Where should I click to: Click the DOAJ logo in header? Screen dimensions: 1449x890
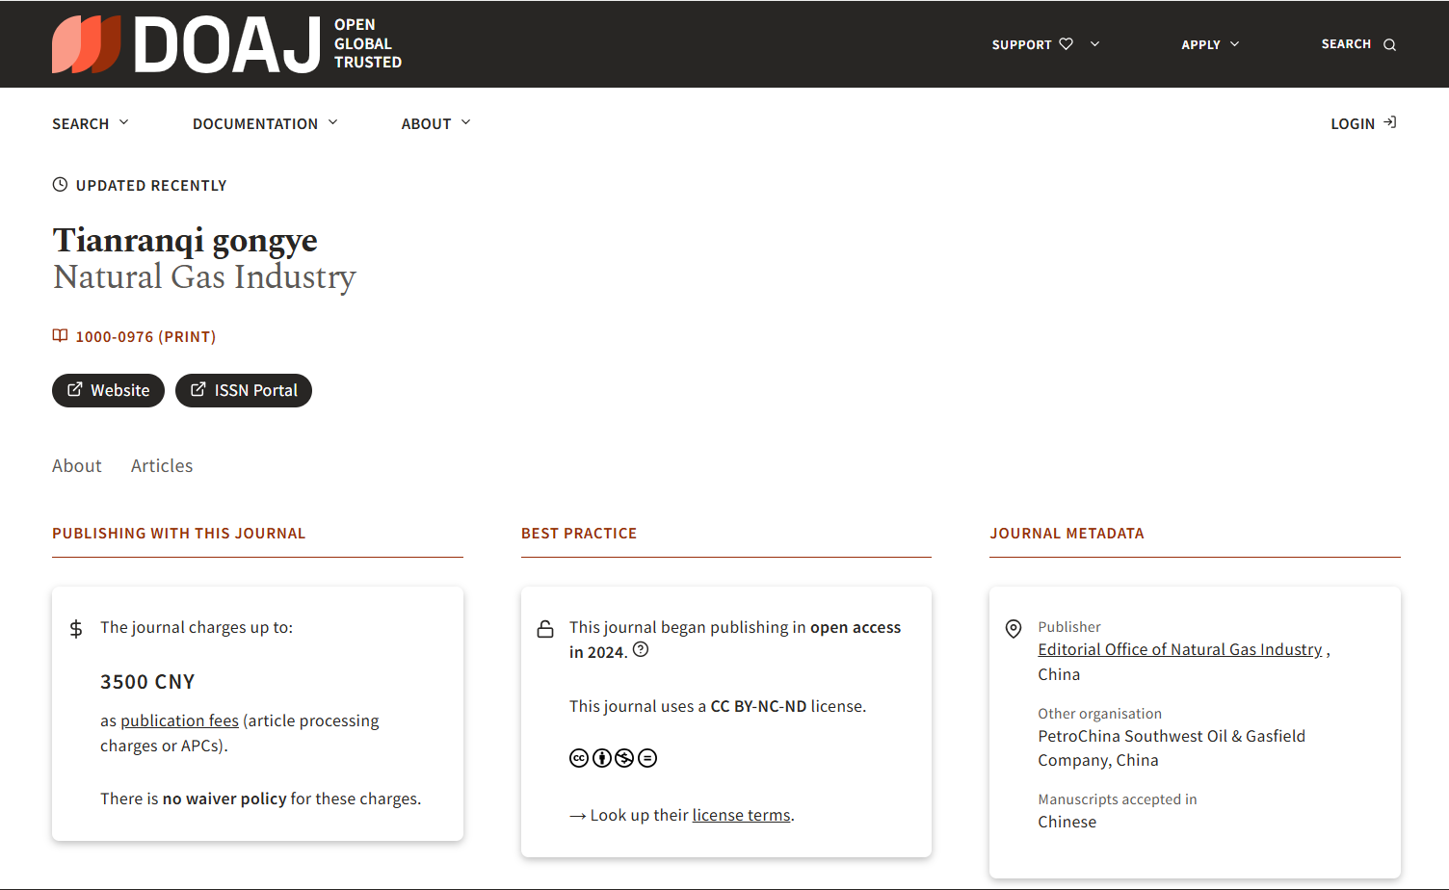(226, 44)
